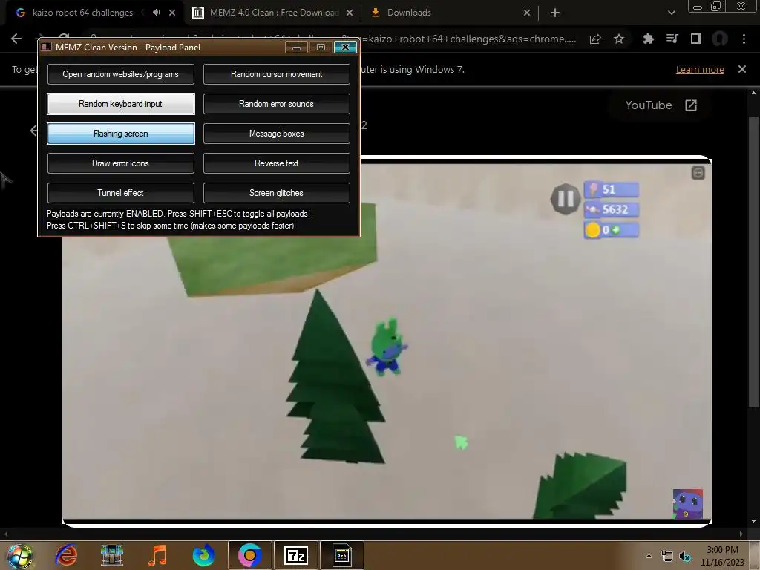Launch Firefox from taskbar
The height and width of the screenshot is (570, 760).
click(x=203, y=555)
